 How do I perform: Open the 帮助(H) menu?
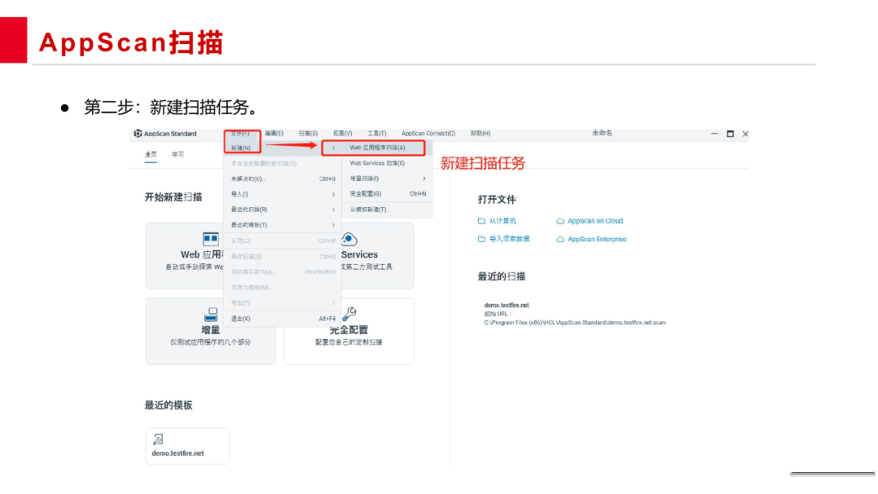[480, 134]
